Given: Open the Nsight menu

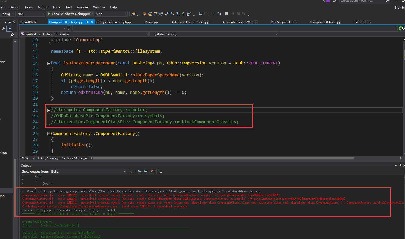Looking at the screenshot, I should pos(43,7).
